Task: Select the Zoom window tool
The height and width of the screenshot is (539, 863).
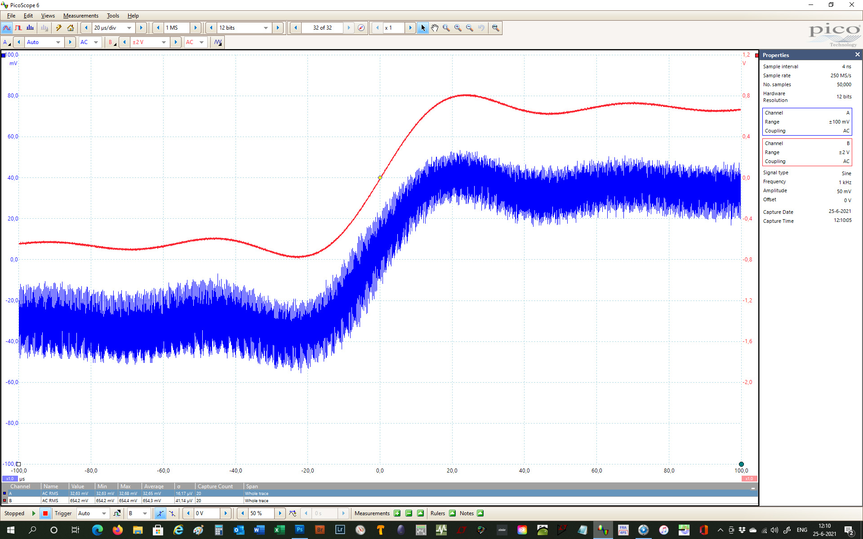Action: [446, 28]
